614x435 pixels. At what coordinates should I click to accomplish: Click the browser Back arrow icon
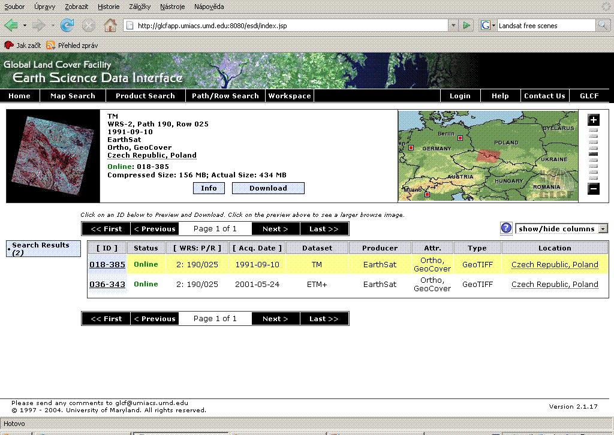[x=11, y=26]
